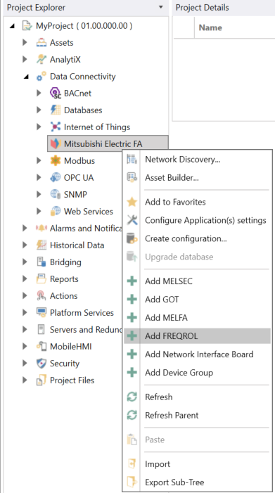275x493 pixels.
Task: Open the Project Explorer panel dropdown arrow
Action: coord(161,7)
